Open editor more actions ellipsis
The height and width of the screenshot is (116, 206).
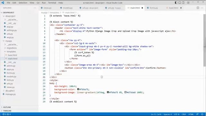click(x=202, y=8)
